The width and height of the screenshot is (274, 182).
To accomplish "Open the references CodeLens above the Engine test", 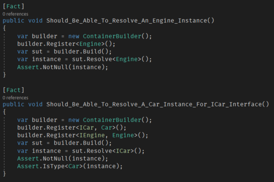I will pyautogui.click(x=16, y=14).
